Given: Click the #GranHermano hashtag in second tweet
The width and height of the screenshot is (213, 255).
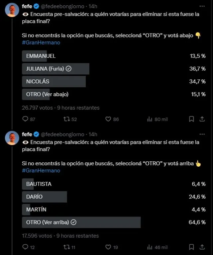Looking at the screenshot, I should click(x=41, y=171).
